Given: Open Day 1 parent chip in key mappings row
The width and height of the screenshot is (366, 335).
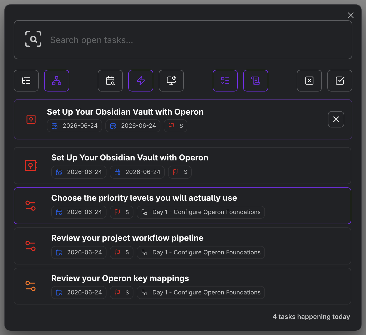Looking at the screenshot, I should 201,293.
